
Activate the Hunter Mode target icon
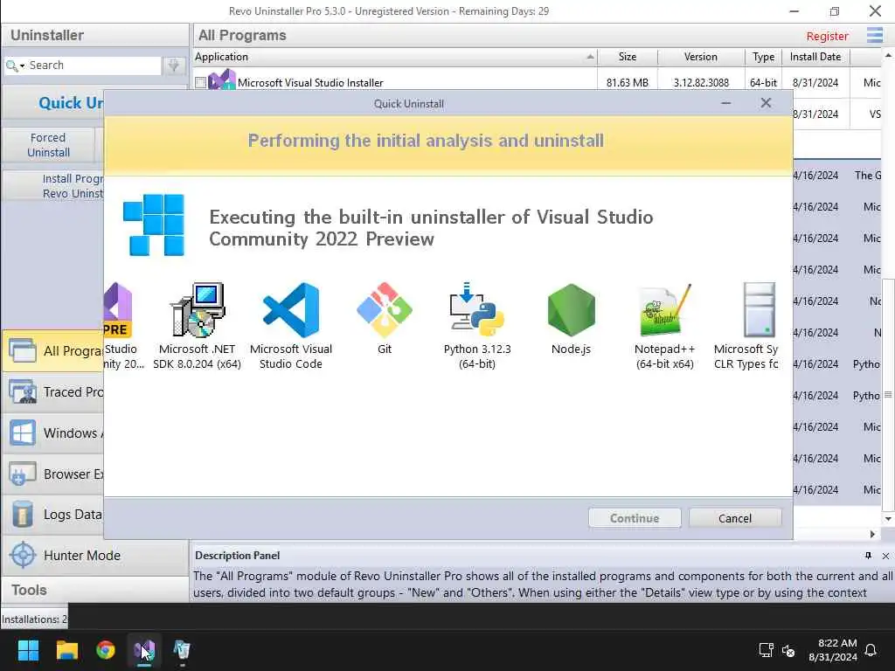[x=23, y=555]
